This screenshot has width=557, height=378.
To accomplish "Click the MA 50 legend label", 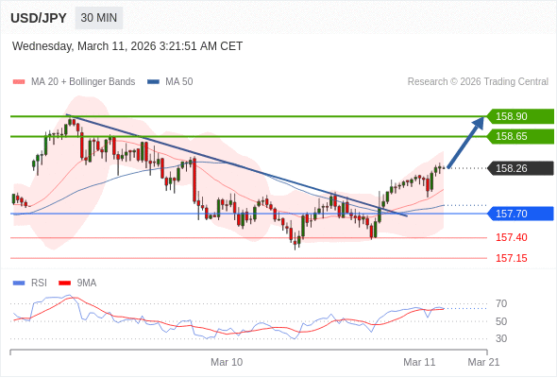I will pos(179,82).
